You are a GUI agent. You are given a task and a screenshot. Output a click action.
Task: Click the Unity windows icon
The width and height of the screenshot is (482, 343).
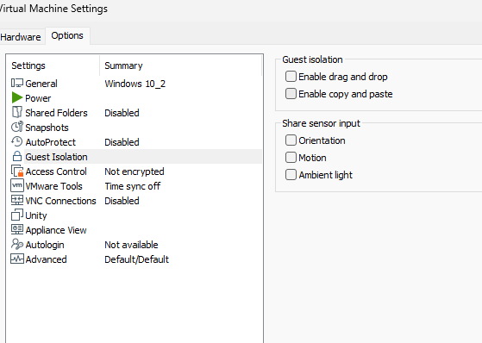17,215
